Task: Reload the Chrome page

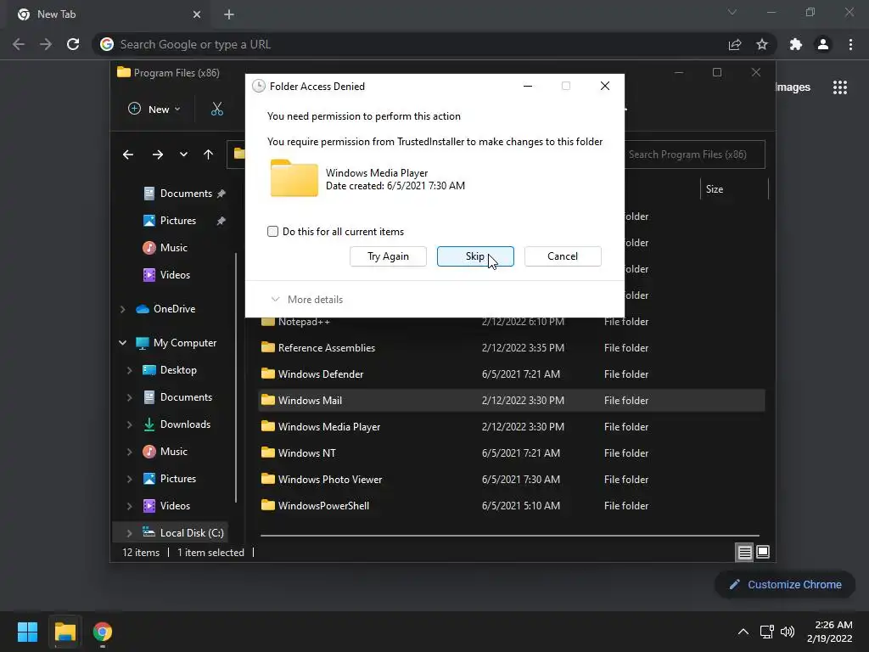Action: click(73, 44)
